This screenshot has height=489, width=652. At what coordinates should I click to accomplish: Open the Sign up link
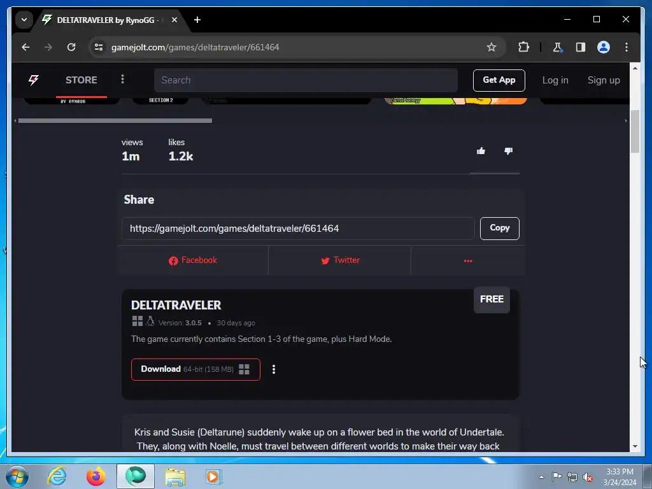tap(604, 80)
